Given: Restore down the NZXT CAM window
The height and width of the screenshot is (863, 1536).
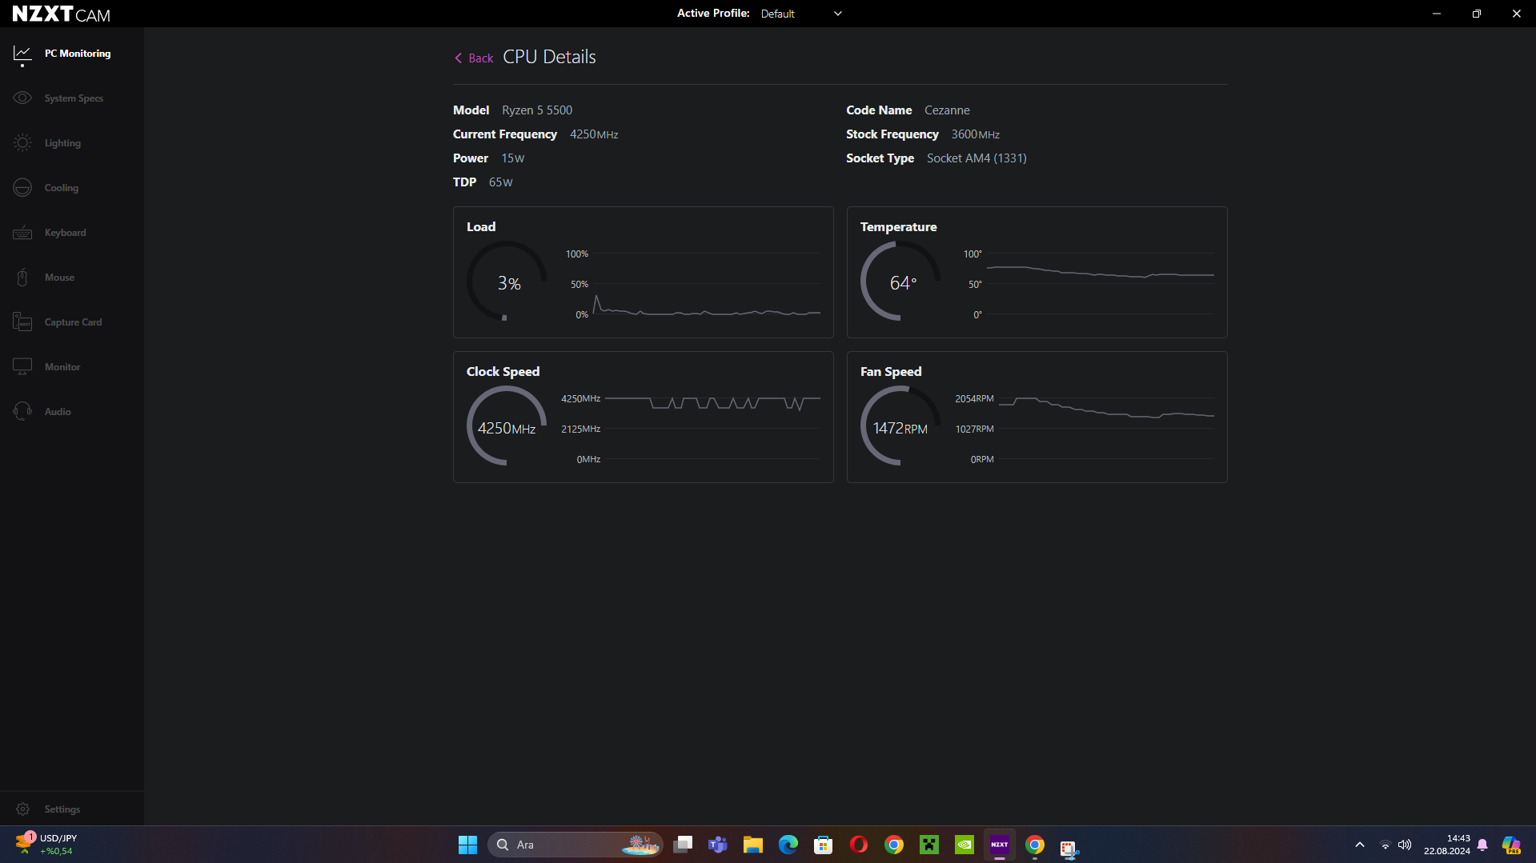Looking at the screenshot, I should tap(1477, 14).
